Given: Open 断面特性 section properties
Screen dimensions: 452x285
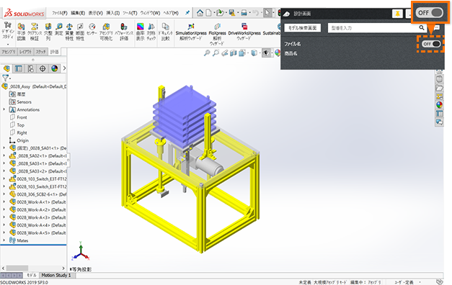Looking at the screenshot, I should coord(80,32).
